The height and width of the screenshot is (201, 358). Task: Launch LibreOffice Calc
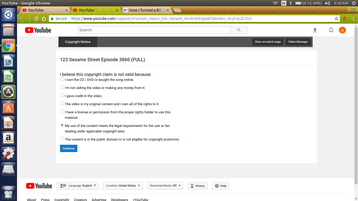tap(8, 76)
